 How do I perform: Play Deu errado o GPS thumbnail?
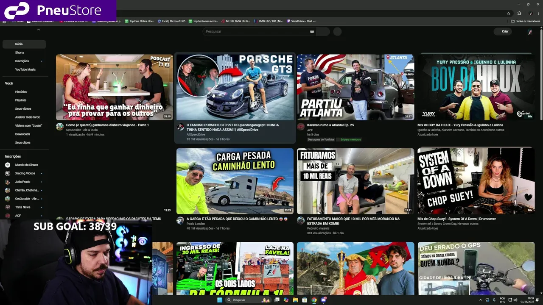coord(476,268)
